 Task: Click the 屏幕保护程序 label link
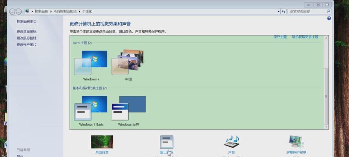[x=296, y=152]
